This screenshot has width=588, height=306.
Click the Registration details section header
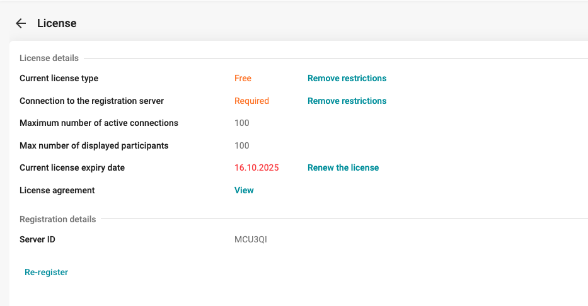tap(58, 219)
